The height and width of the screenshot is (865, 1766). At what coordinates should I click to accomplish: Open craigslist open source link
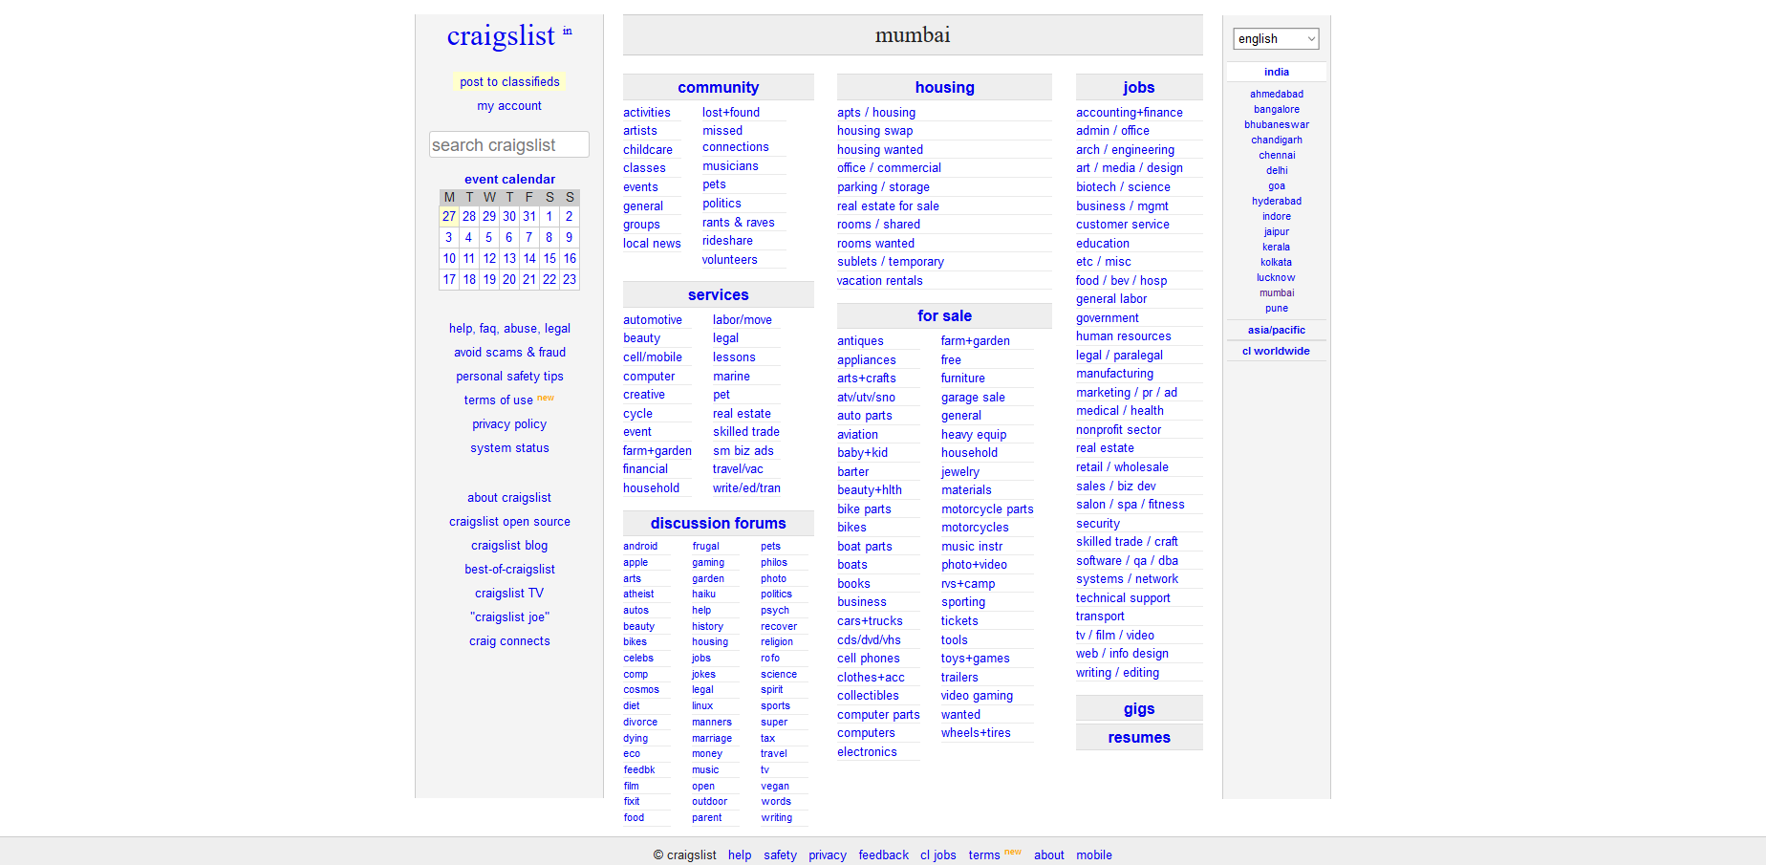509,522
